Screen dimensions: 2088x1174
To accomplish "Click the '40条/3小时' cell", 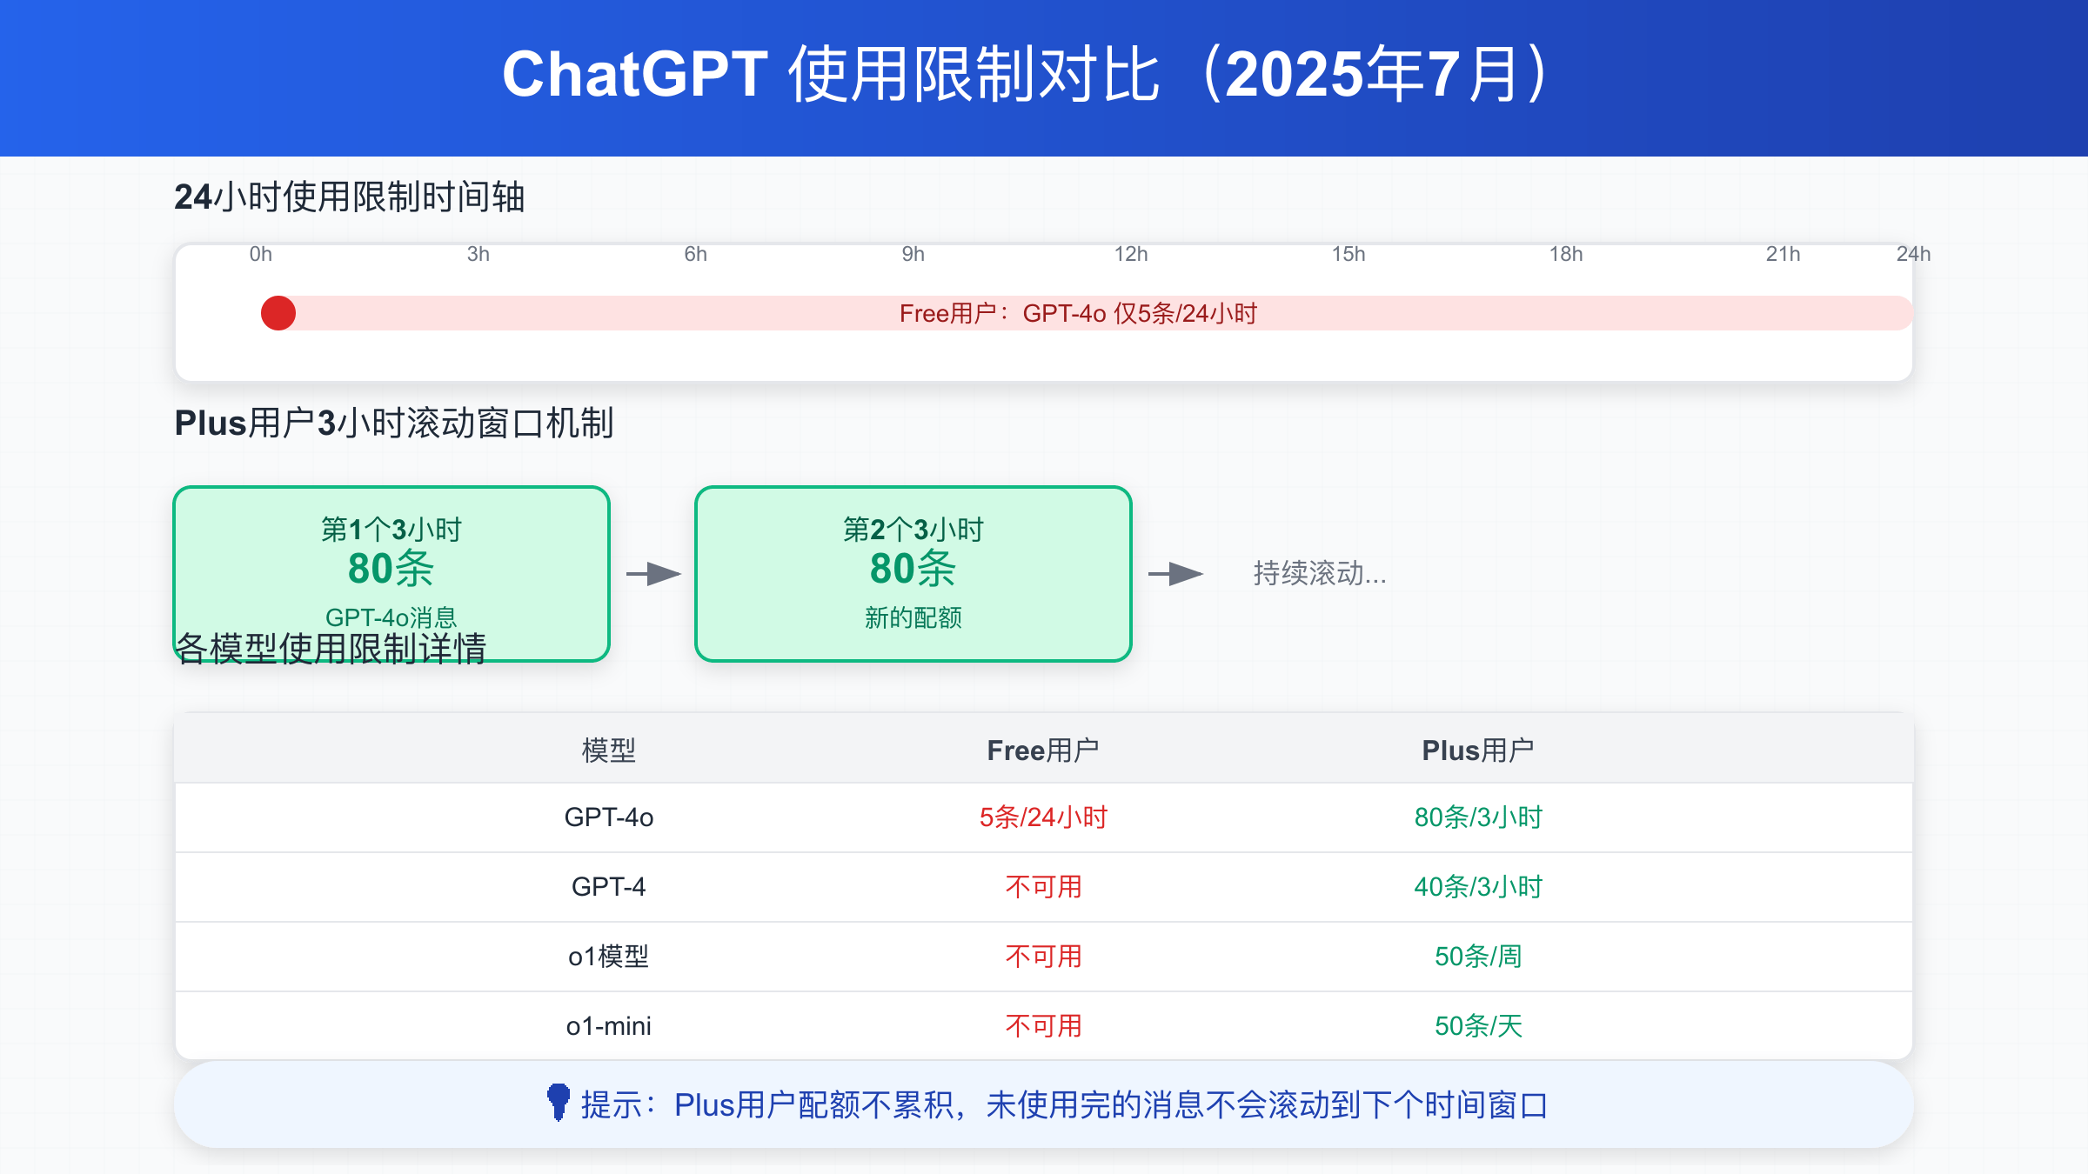I will pyautogui.click(x=1478, y=887).
